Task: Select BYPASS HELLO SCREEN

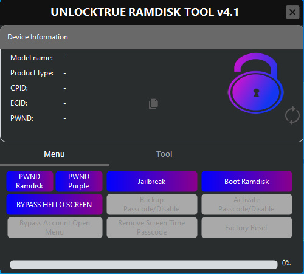Action: [54, 205]
